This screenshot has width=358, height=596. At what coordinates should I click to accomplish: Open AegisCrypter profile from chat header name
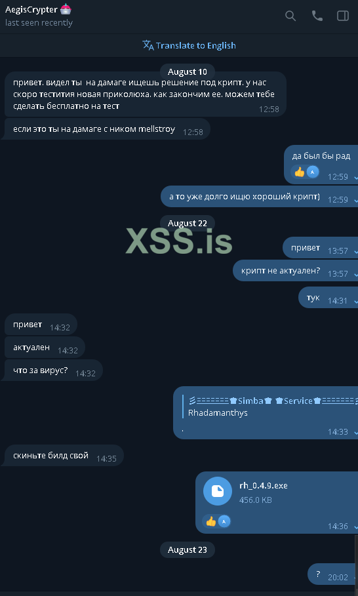pyautogui.click(x=31, y=9)
